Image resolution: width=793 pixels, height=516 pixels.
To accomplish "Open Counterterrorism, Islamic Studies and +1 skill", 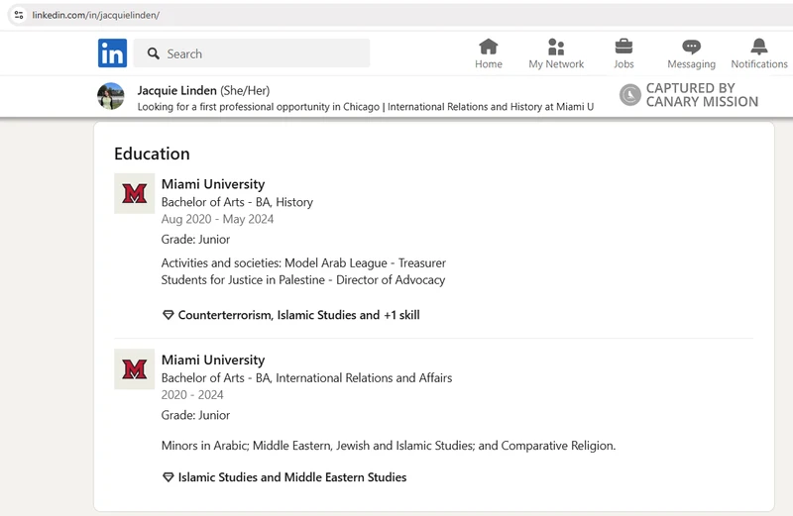I will point(299,315).
